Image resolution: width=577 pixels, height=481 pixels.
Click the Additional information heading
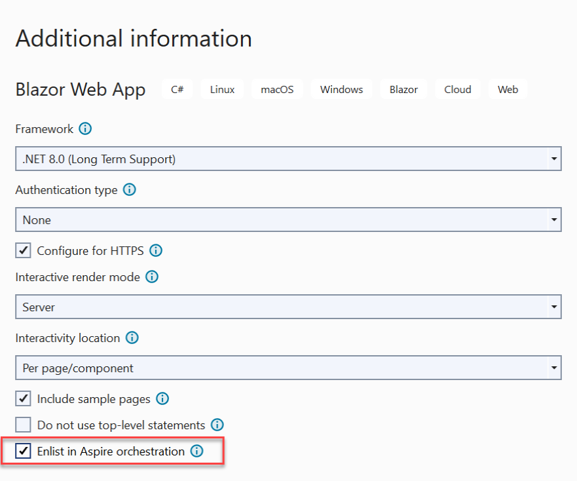[134, 38]
